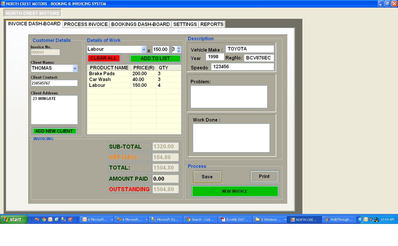The height and width of the screenshot is (246, 398).
Task: Switch to the PROCESS INVOICE tab
Action: pyautogui.click(x=86, y=24)
